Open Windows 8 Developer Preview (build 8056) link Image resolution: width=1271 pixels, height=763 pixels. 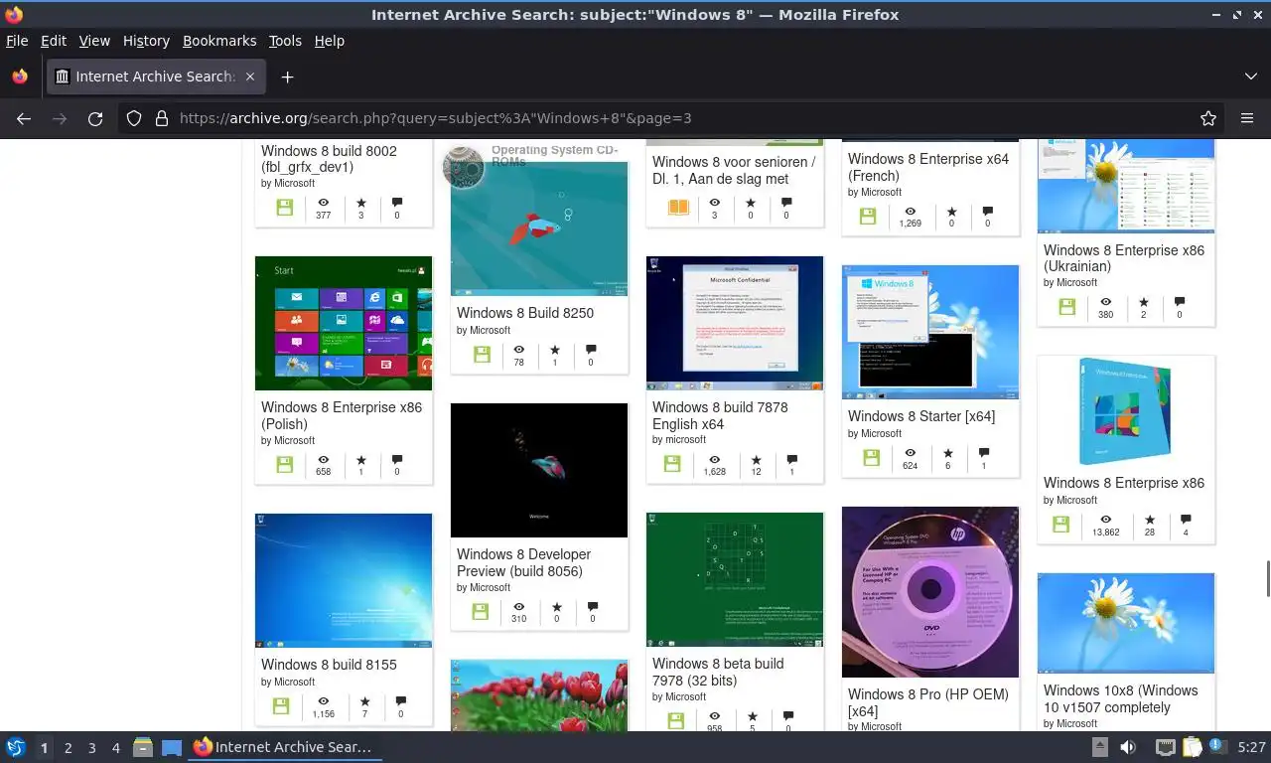523,562
